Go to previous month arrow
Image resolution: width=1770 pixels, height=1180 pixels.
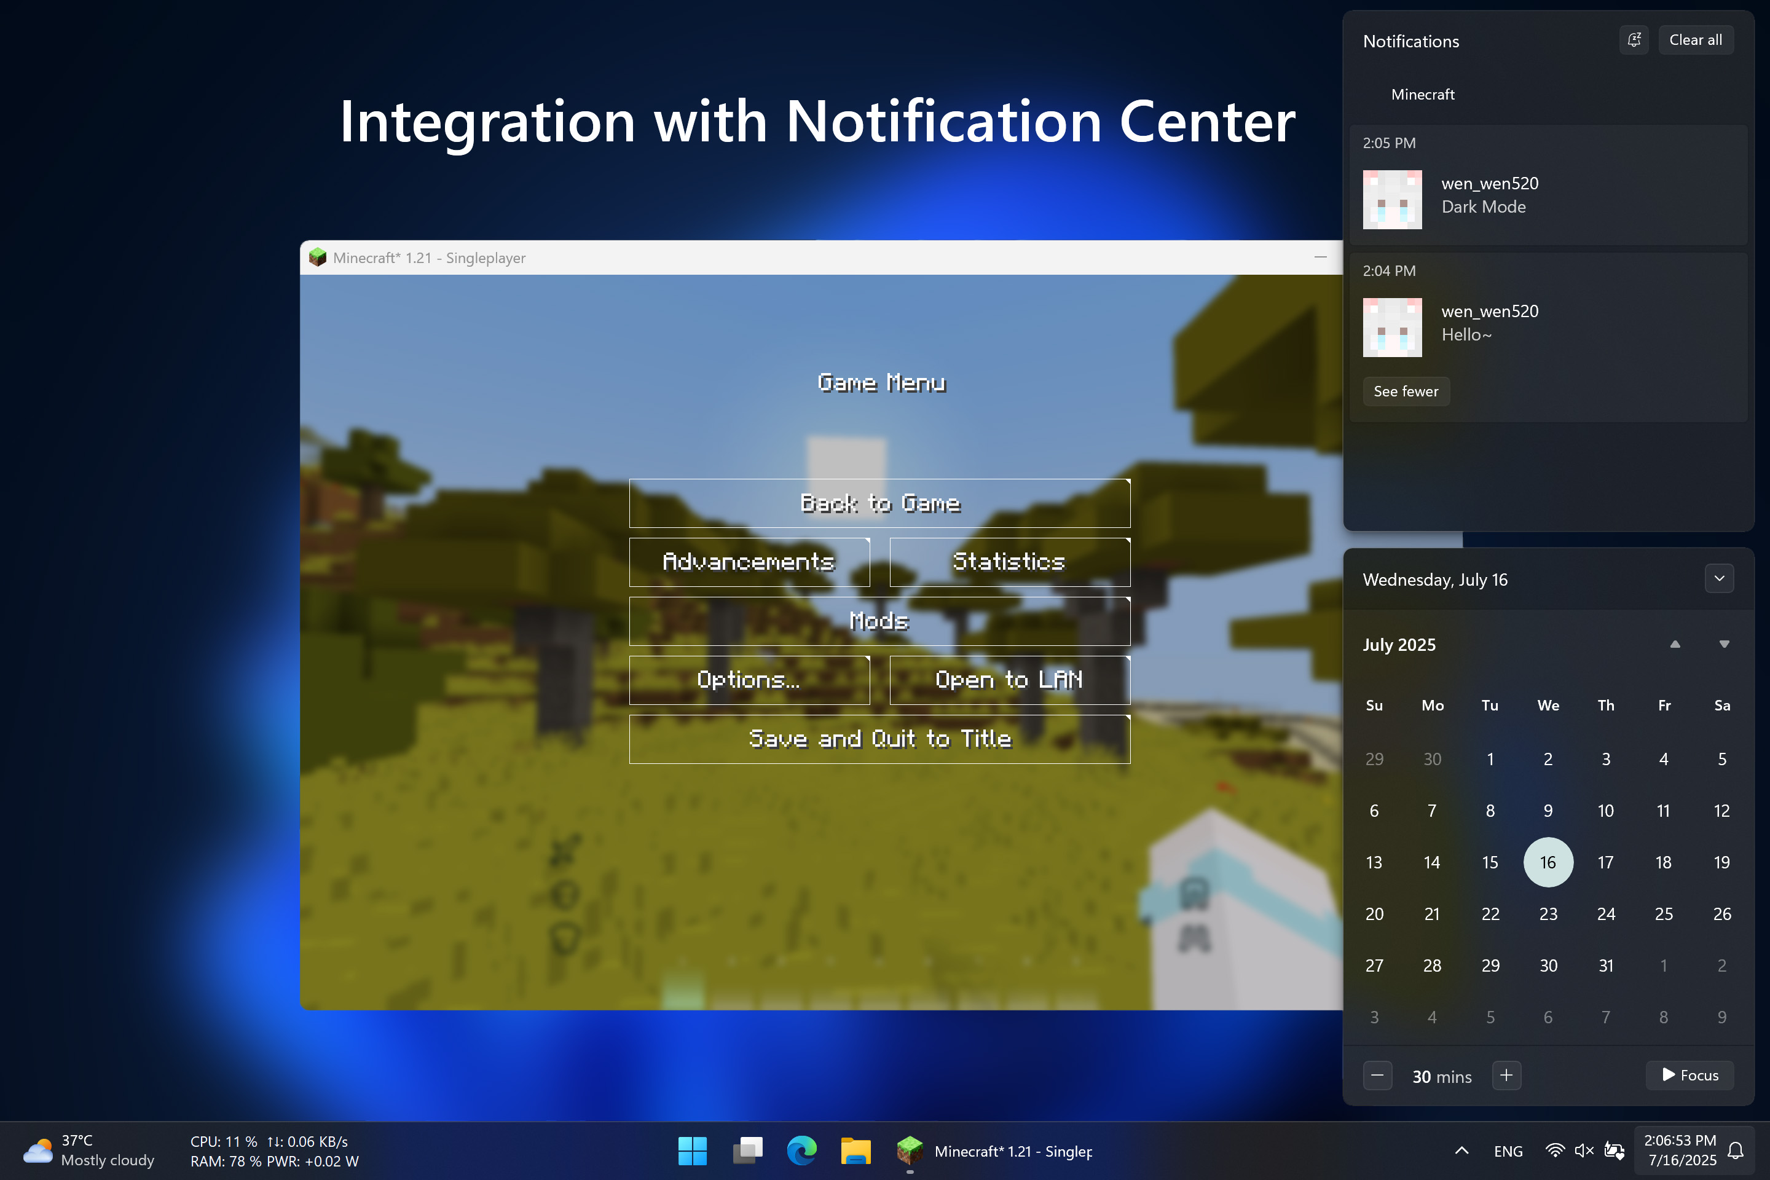click(x=1675, y=644)
